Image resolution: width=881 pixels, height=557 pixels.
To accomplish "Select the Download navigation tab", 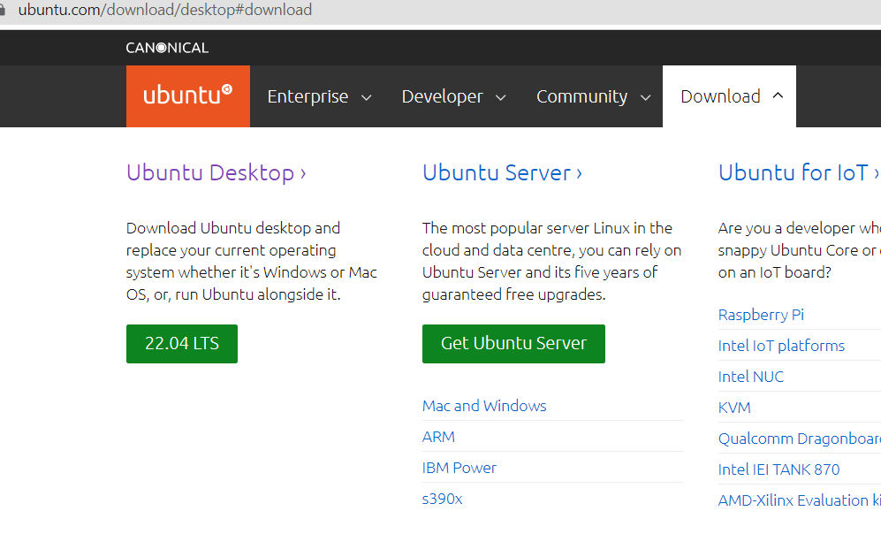I will click(729, 96).
